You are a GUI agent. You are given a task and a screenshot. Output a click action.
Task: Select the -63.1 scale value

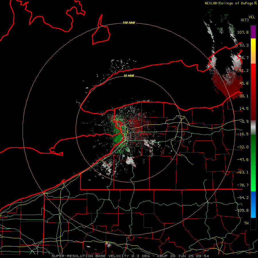point(243,172)
